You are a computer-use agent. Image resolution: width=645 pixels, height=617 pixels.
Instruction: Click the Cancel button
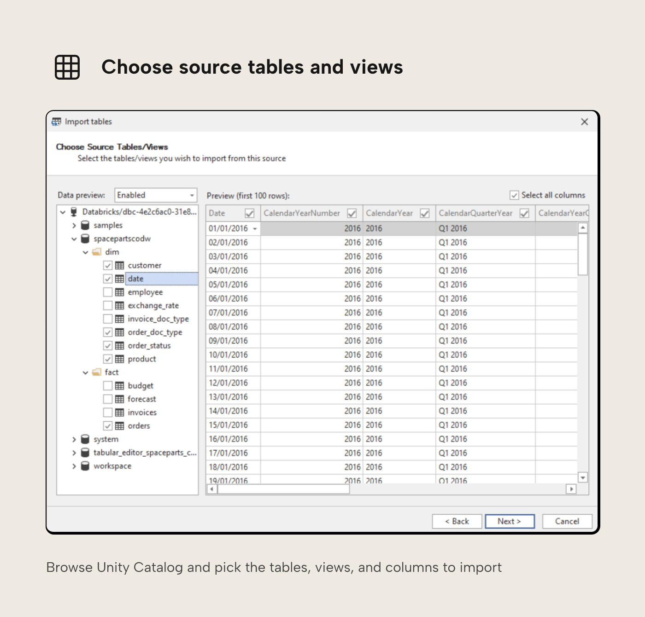(x=567, y=521)
